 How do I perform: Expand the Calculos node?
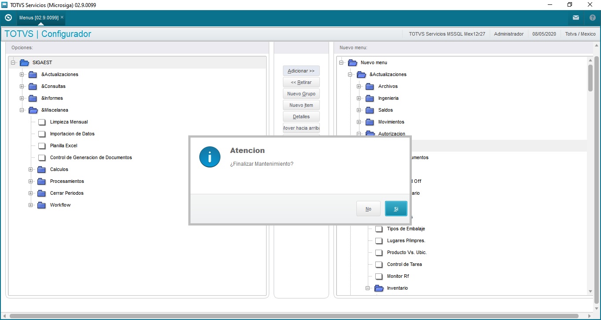pyautogui.click(x=30, y=169)
